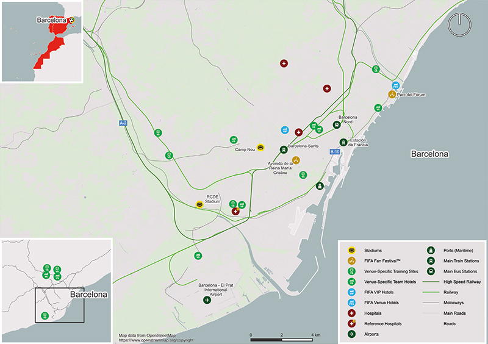488x344 pixels.
Task: Open the openstreetmap.org copyright URL
Action: [x=156, y=340]
